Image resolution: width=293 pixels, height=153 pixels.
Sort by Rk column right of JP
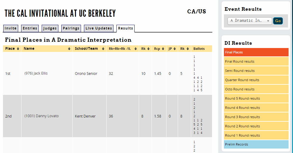(x=188, y=49)
